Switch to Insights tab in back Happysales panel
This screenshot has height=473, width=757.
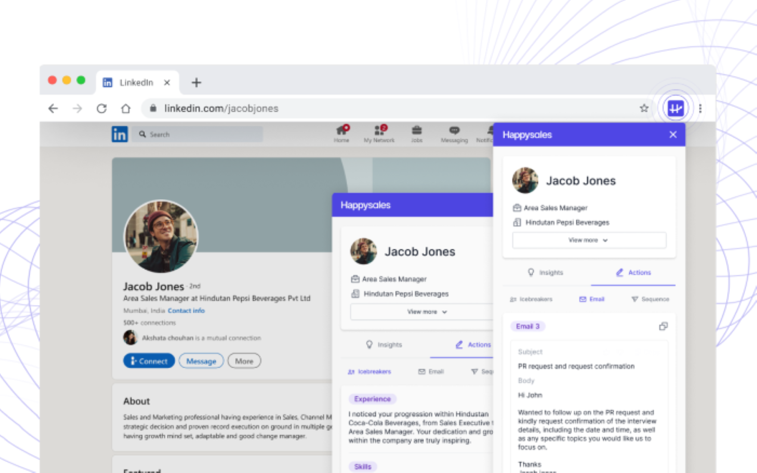coord(384,345)
